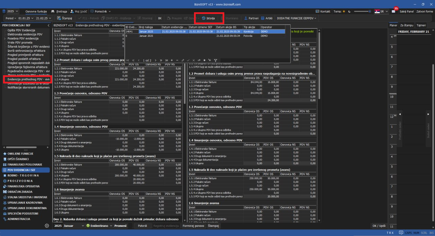435x236 pixels.
Task: Open the Partneri list
Action: click(251, 18)
